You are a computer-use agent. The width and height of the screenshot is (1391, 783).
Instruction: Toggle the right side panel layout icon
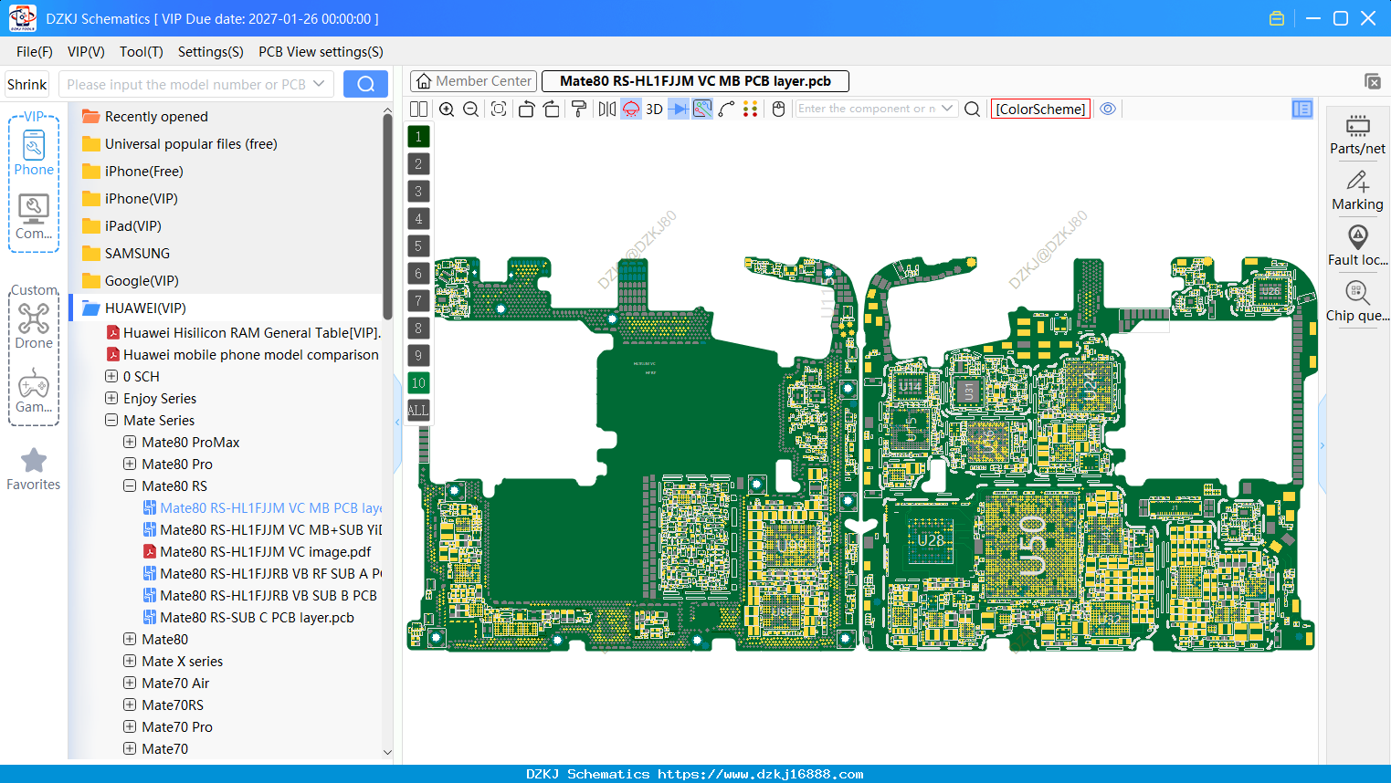(1302, 109)
